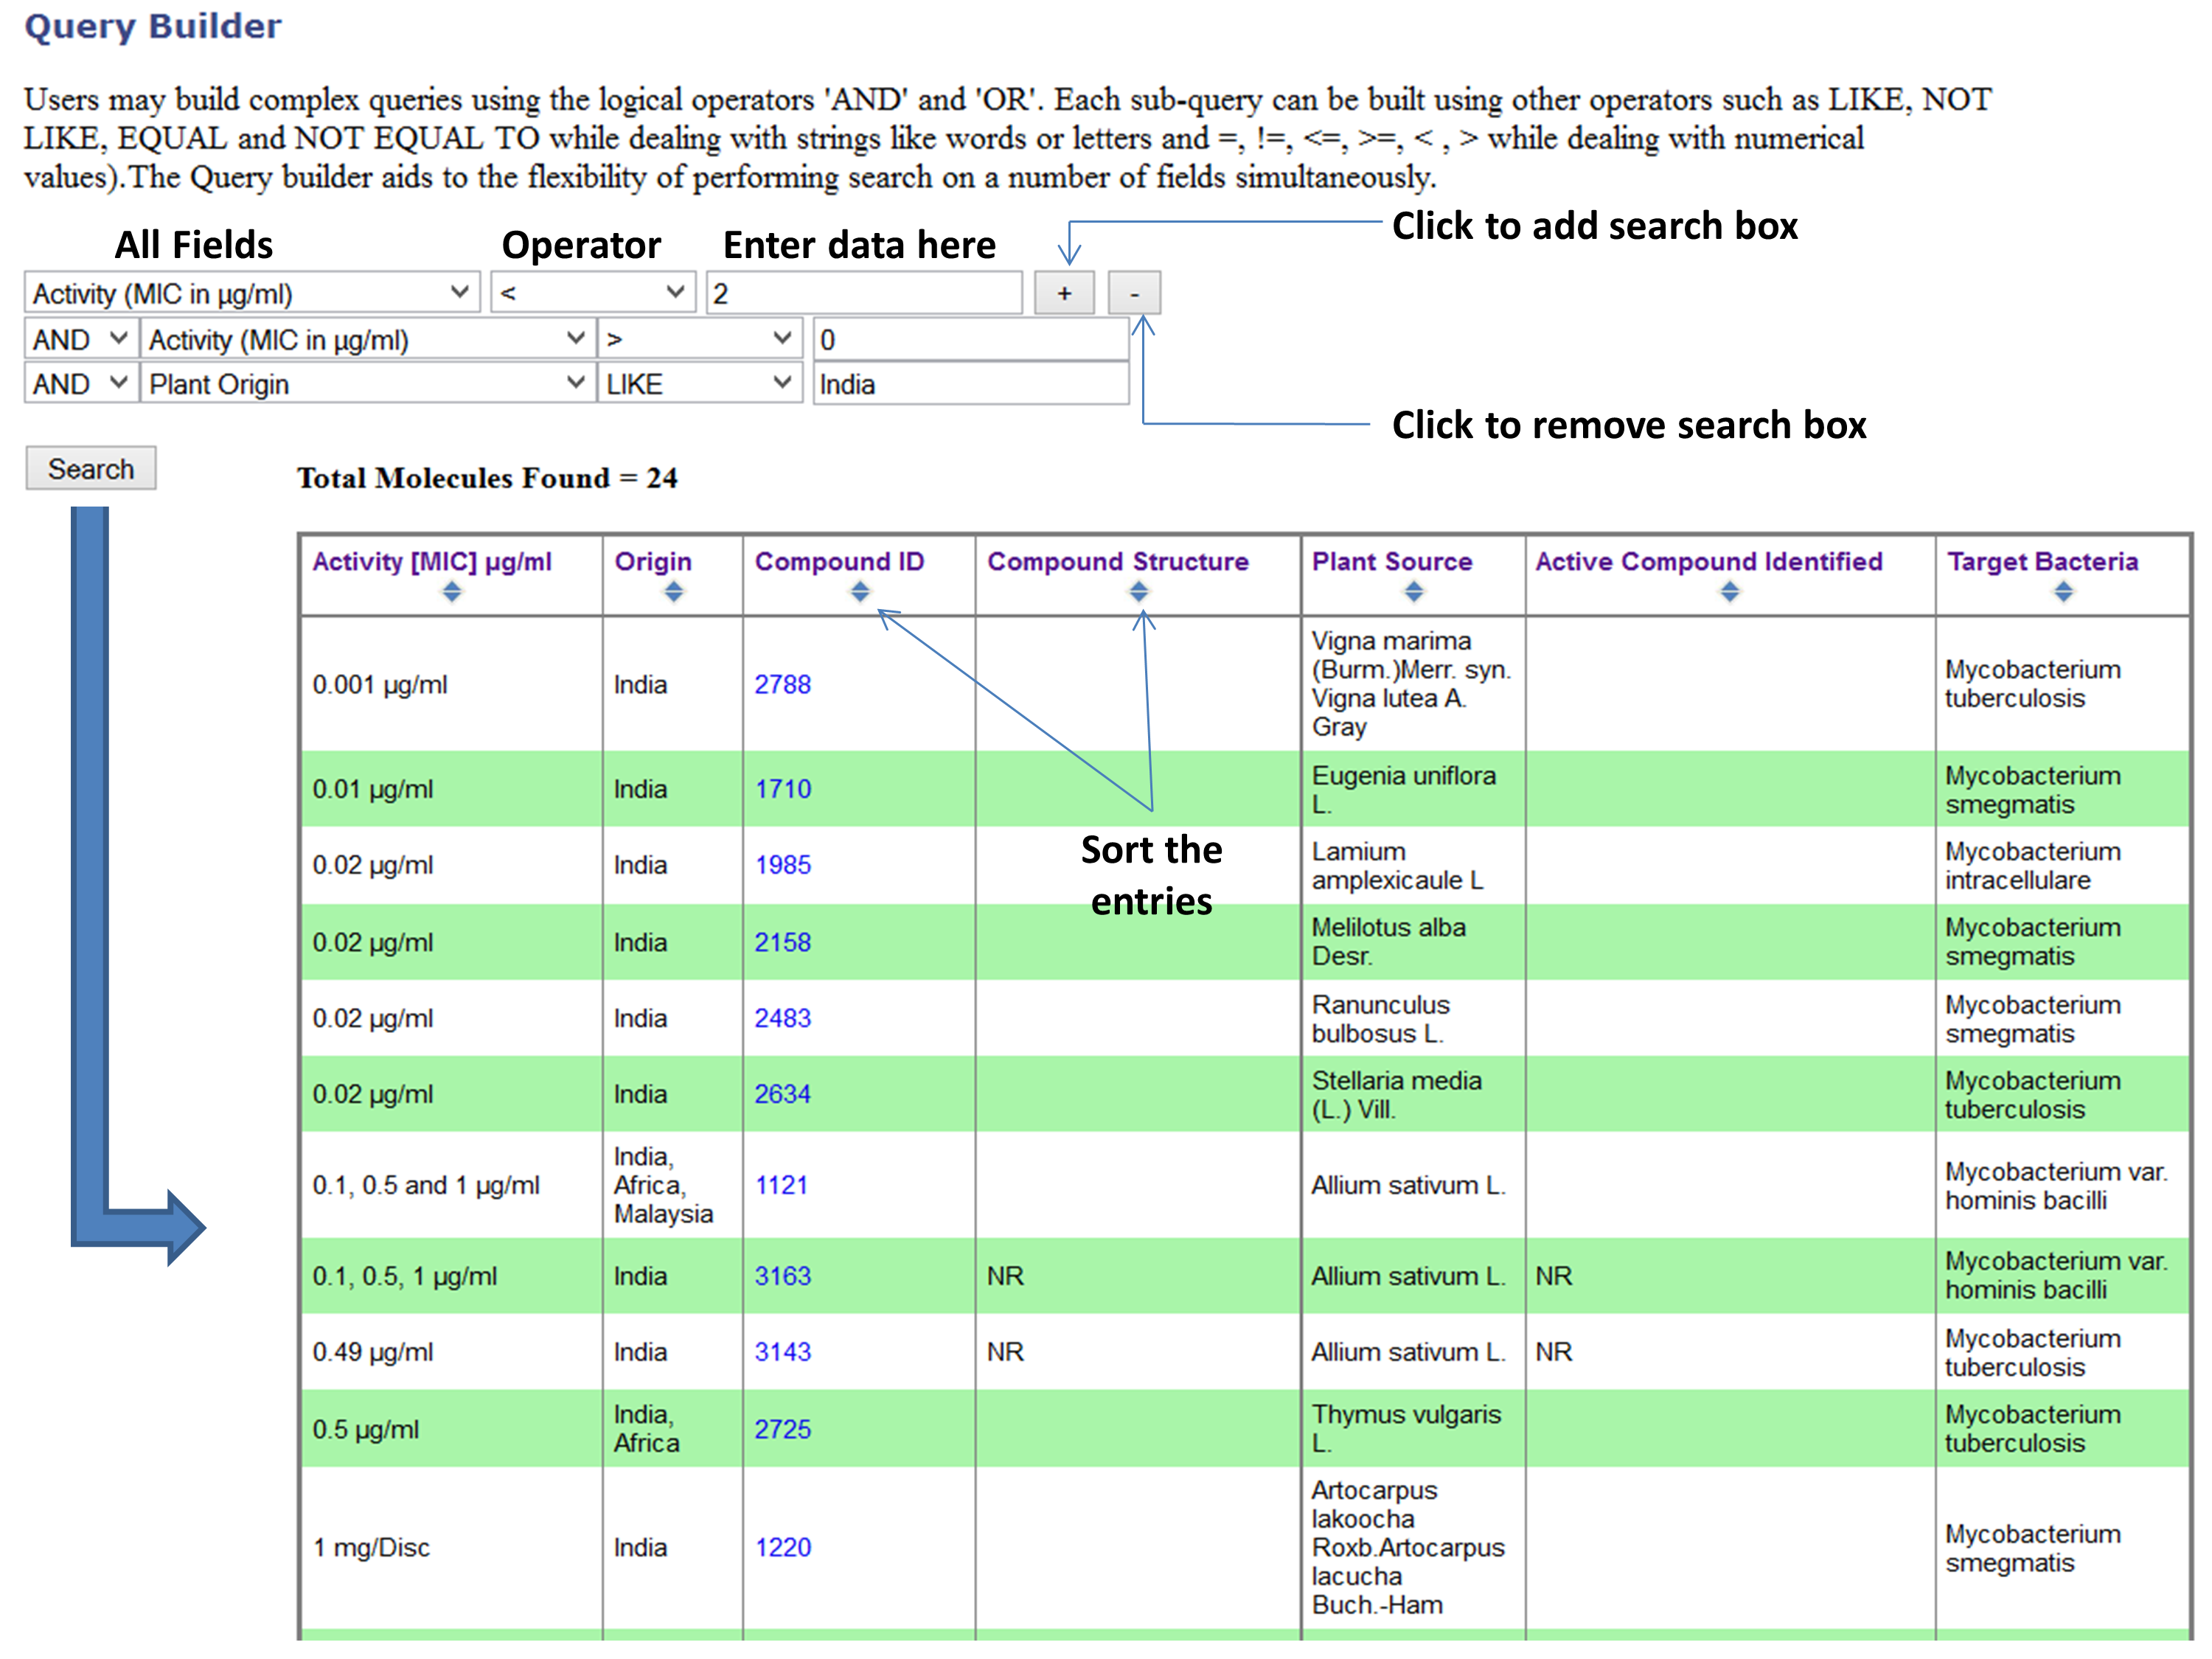Open first Activity (MIC) field dropdown
This screenshot has height=1659, width=2212.
coord(251,293)
